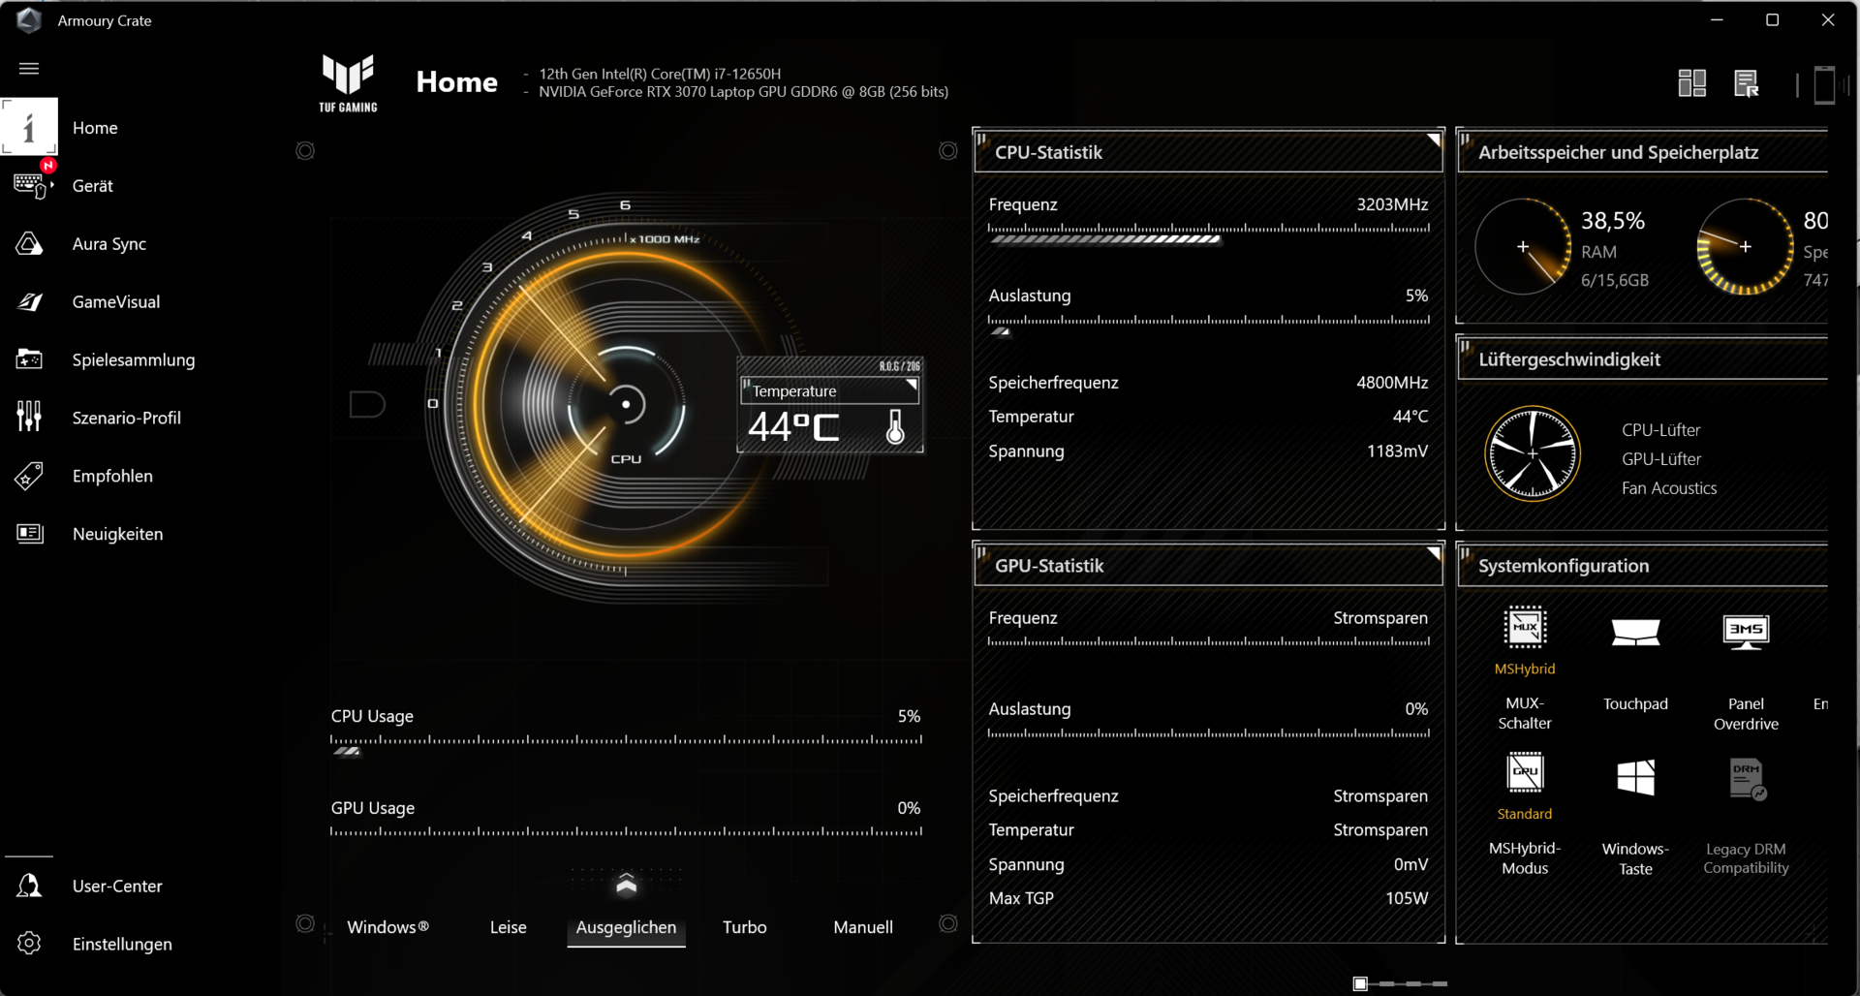
Task: Select the Leise performance mode
Action: (x=508, y=927)
